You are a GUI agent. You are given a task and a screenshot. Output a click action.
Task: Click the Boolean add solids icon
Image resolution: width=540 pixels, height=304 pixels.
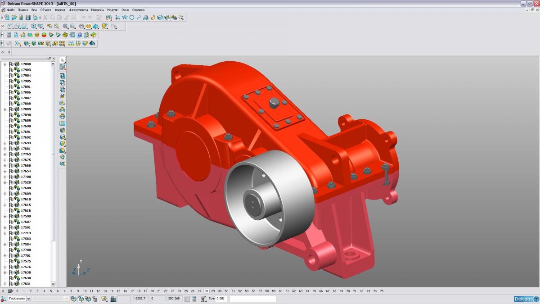(63, 76)
